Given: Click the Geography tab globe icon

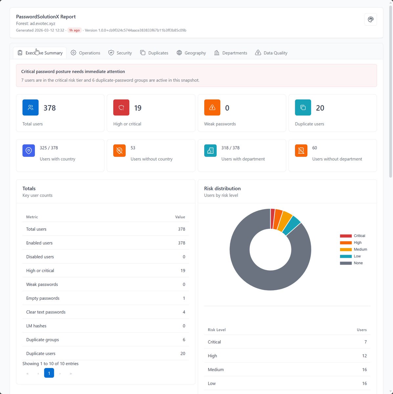Looking at the screenshot, I should click(x=179, y=53).
